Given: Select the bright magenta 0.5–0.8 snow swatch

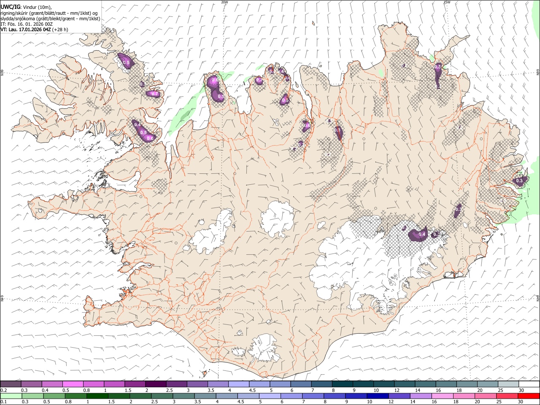Looking at the screenshot, I should [x=73, y=384].
